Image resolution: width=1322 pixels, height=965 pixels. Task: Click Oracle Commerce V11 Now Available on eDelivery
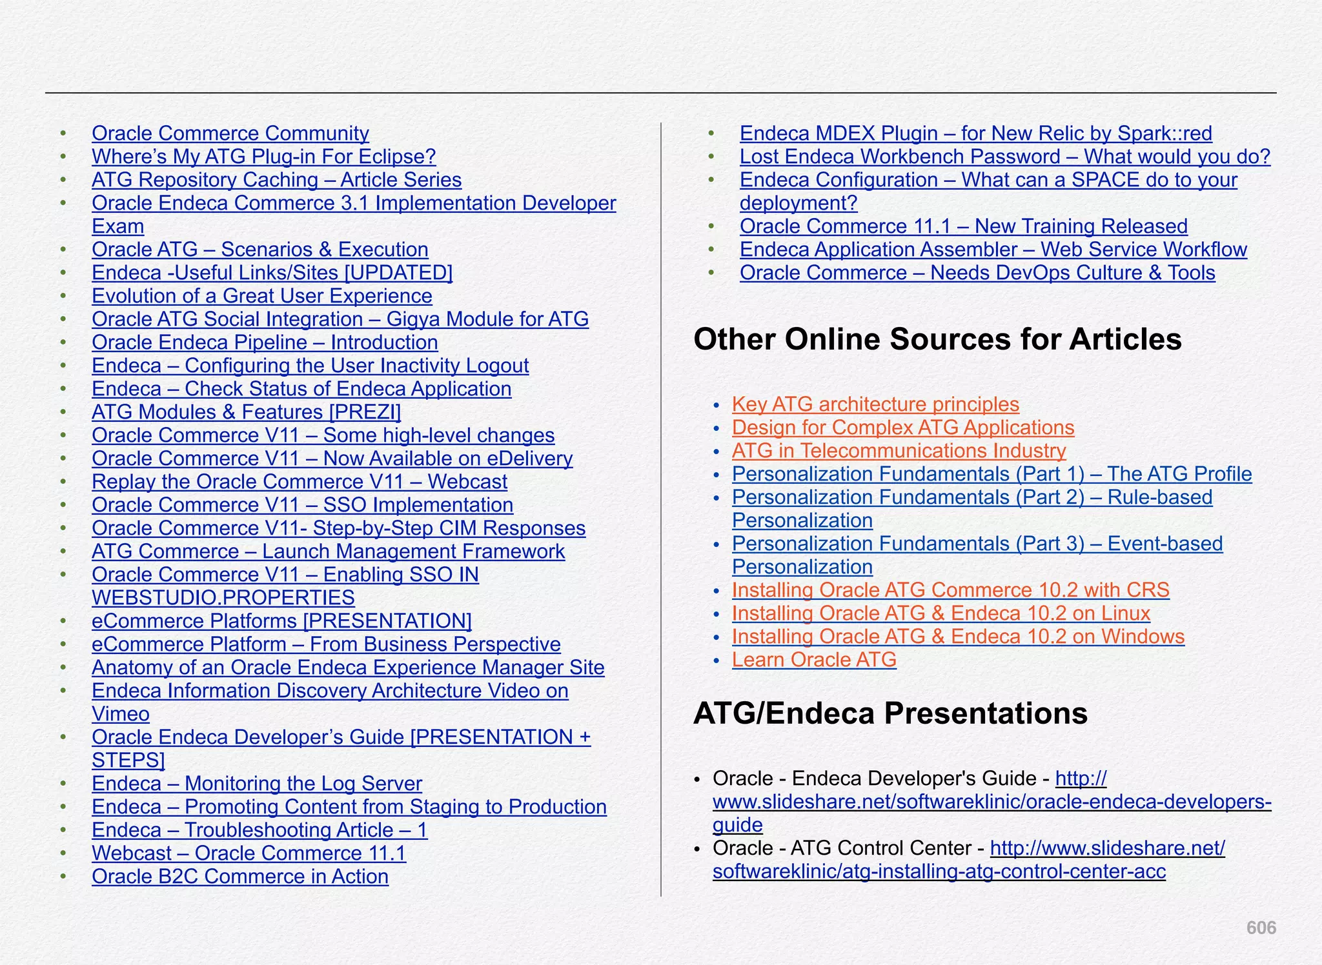coord(332,459)
